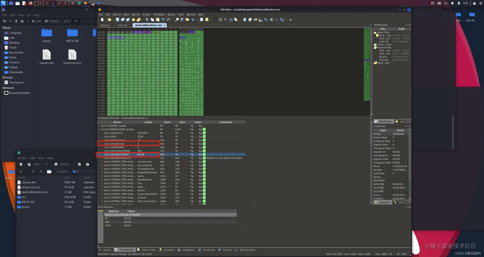Screen dimensions: 484x257
Task: Click the green Bg swatch on scSignature row
Action: tap(204, 133)
